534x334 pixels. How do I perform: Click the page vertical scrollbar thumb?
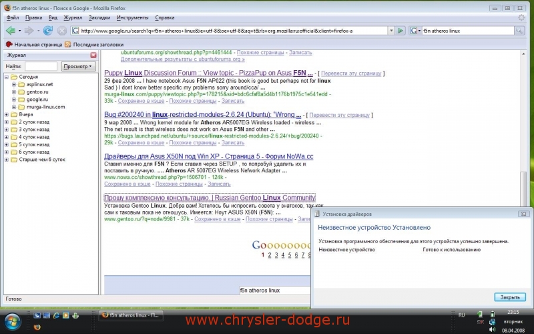[x=523, y=189]
